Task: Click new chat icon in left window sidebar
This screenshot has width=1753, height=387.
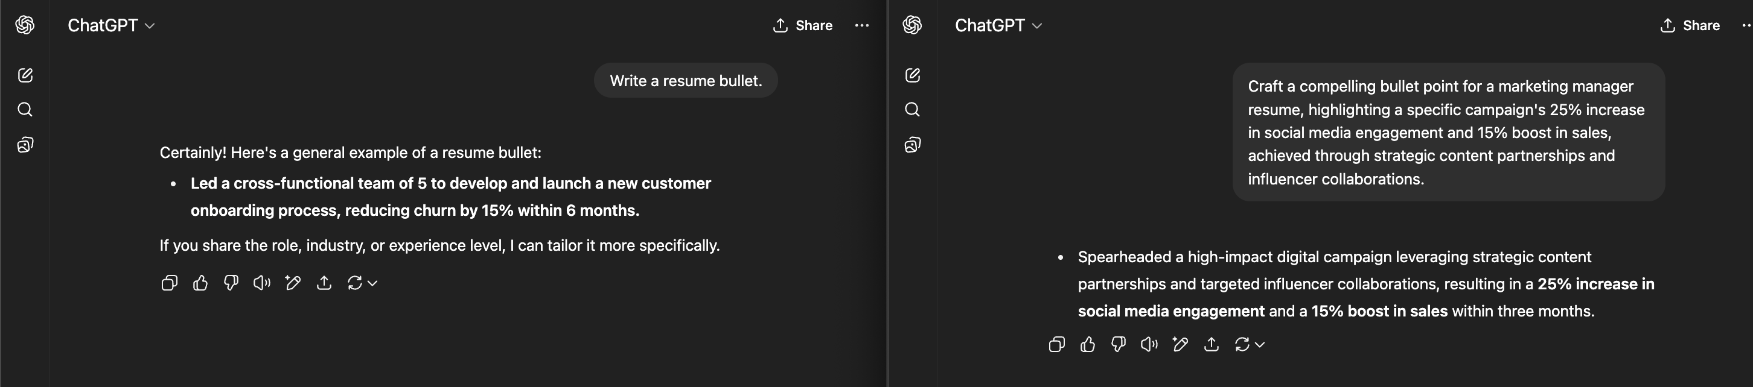Action: (25, 75)
